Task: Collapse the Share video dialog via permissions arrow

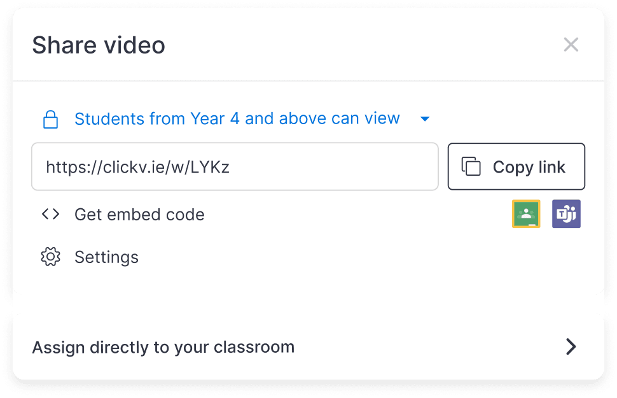Action: (424, 118)
